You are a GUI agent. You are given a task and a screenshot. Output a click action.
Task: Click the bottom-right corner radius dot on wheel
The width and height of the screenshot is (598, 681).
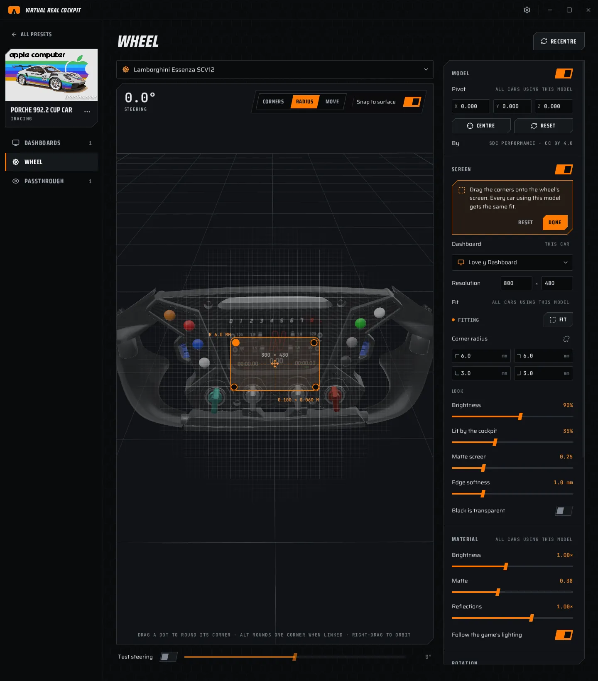pos(316,387)
